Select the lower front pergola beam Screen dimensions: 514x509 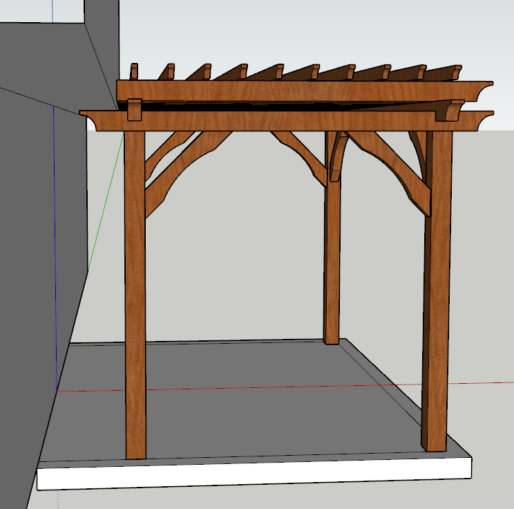tap(287, 121)
